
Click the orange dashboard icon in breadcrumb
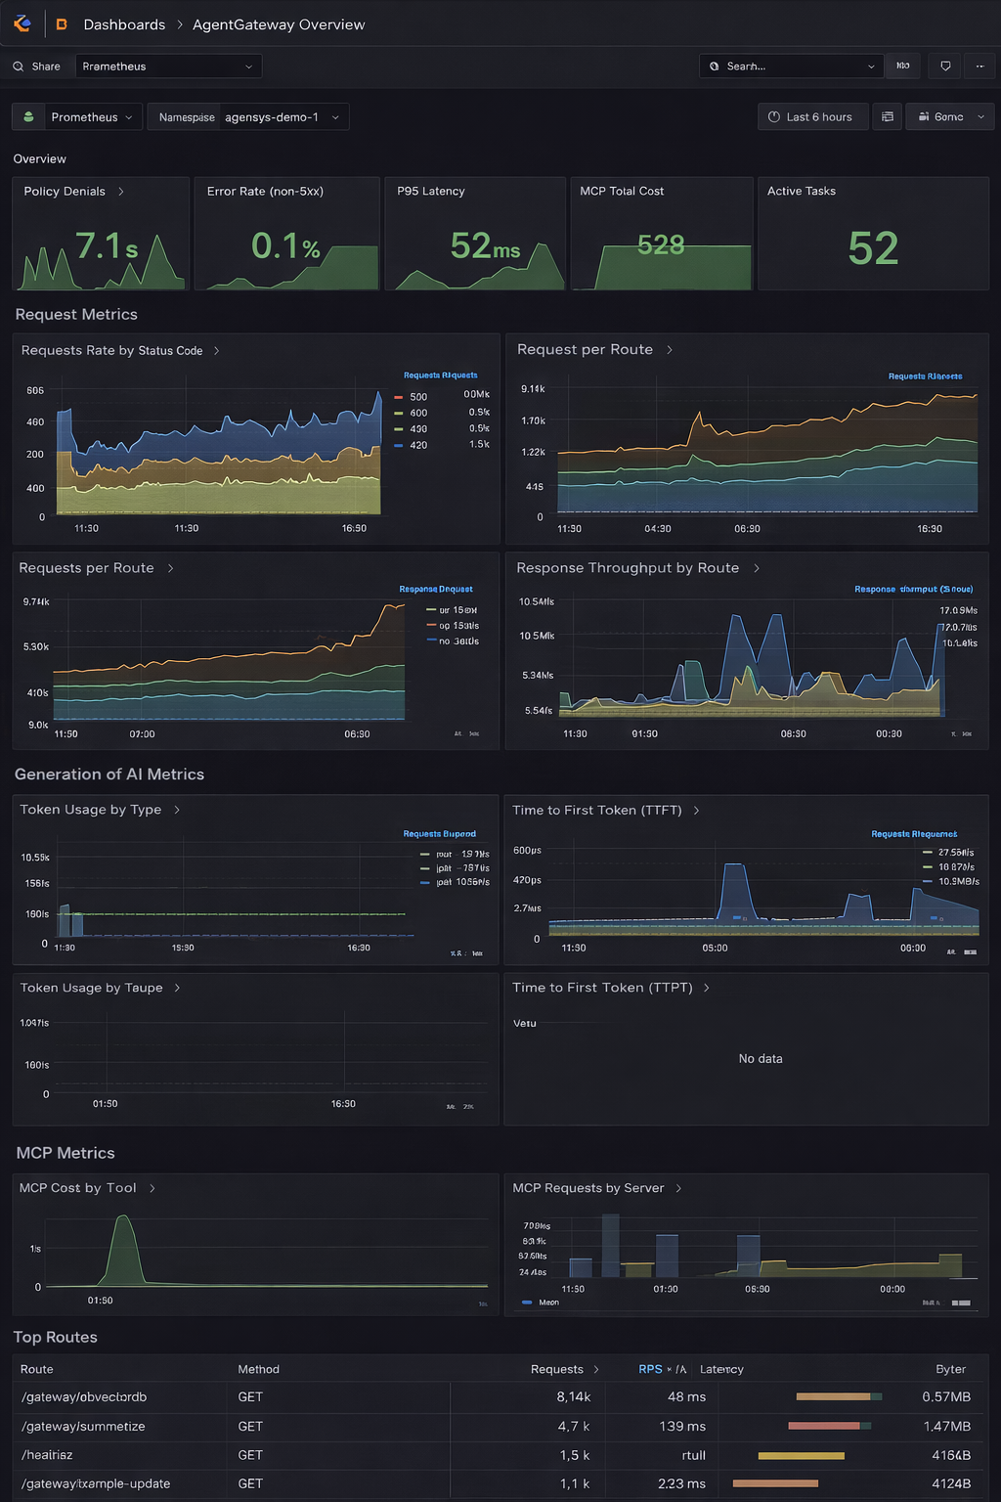click(61, 23)
